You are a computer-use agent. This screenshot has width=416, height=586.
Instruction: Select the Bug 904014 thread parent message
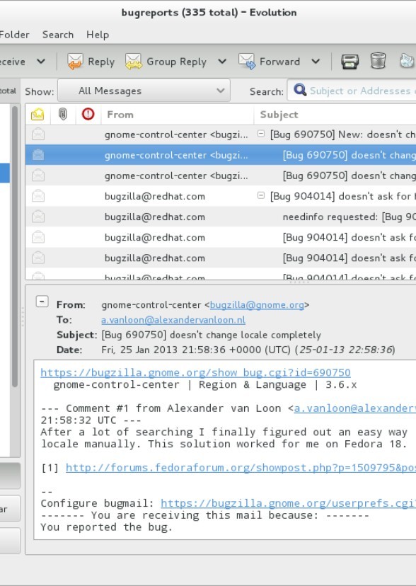click(220, 196)
